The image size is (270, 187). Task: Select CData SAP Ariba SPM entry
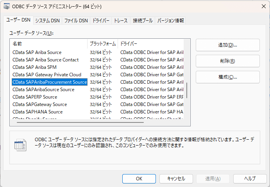pyautogui.click(x=35, y=67)
